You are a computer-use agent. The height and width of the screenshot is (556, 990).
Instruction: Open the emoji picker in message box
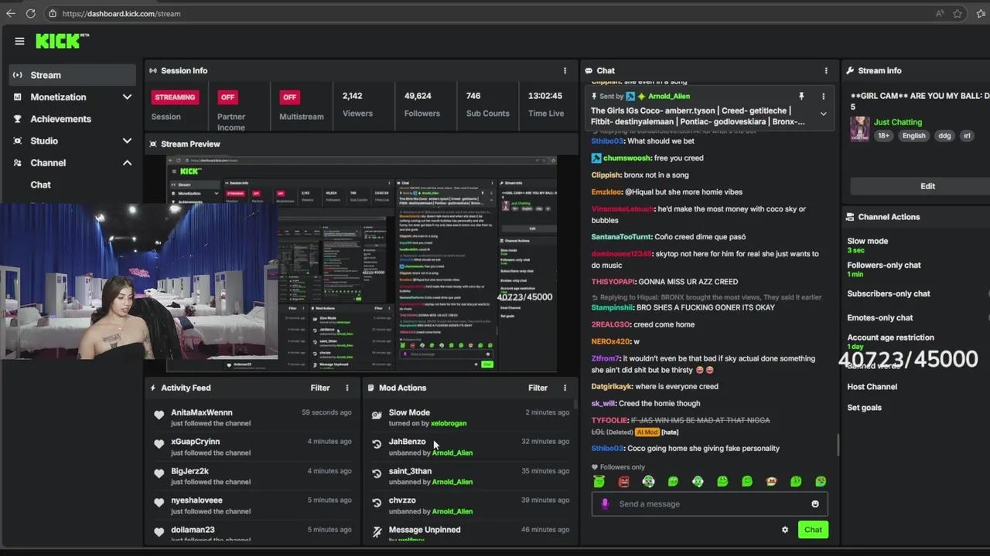(815, 503)
